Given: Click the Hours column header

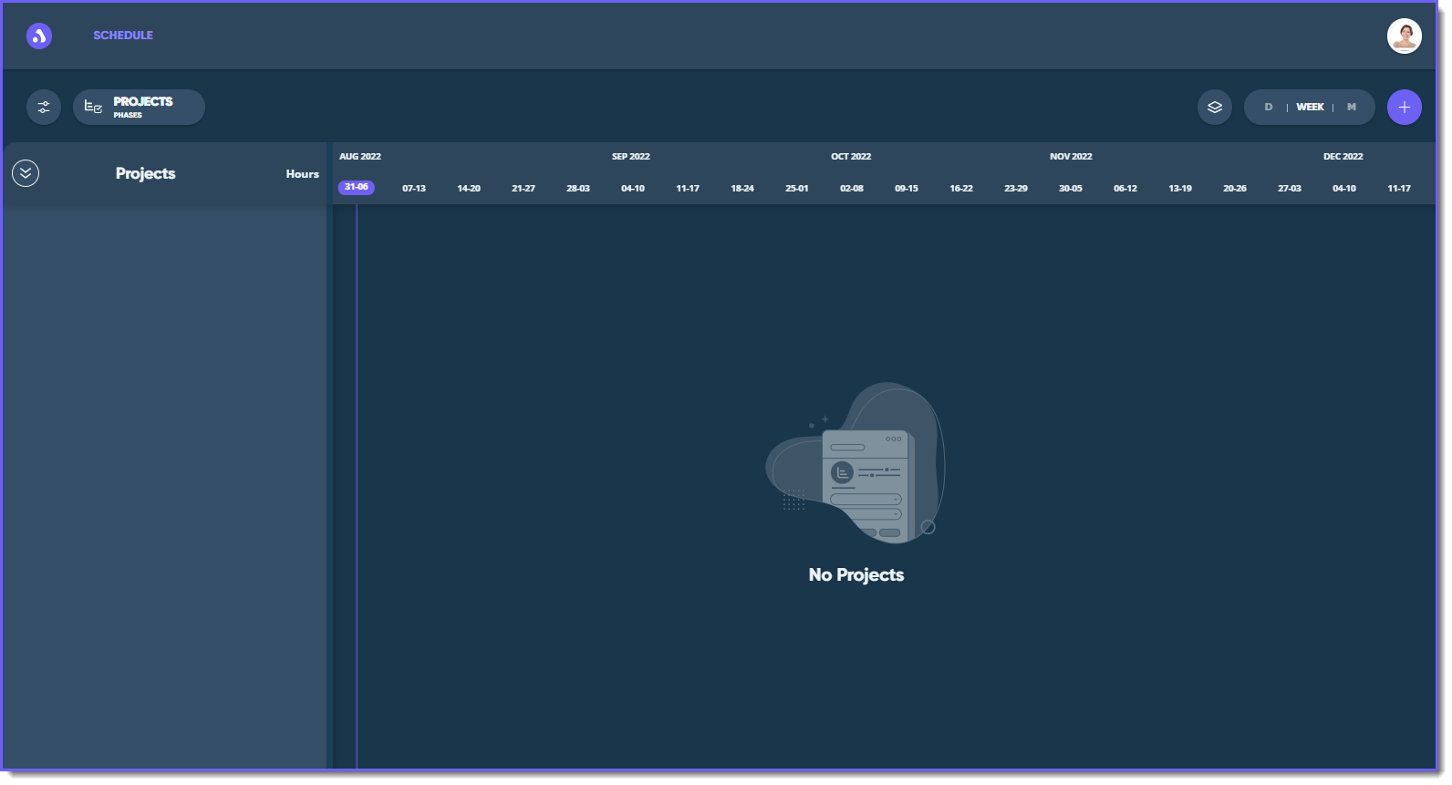Looking at the screenshot, I should tap(302, 174).
